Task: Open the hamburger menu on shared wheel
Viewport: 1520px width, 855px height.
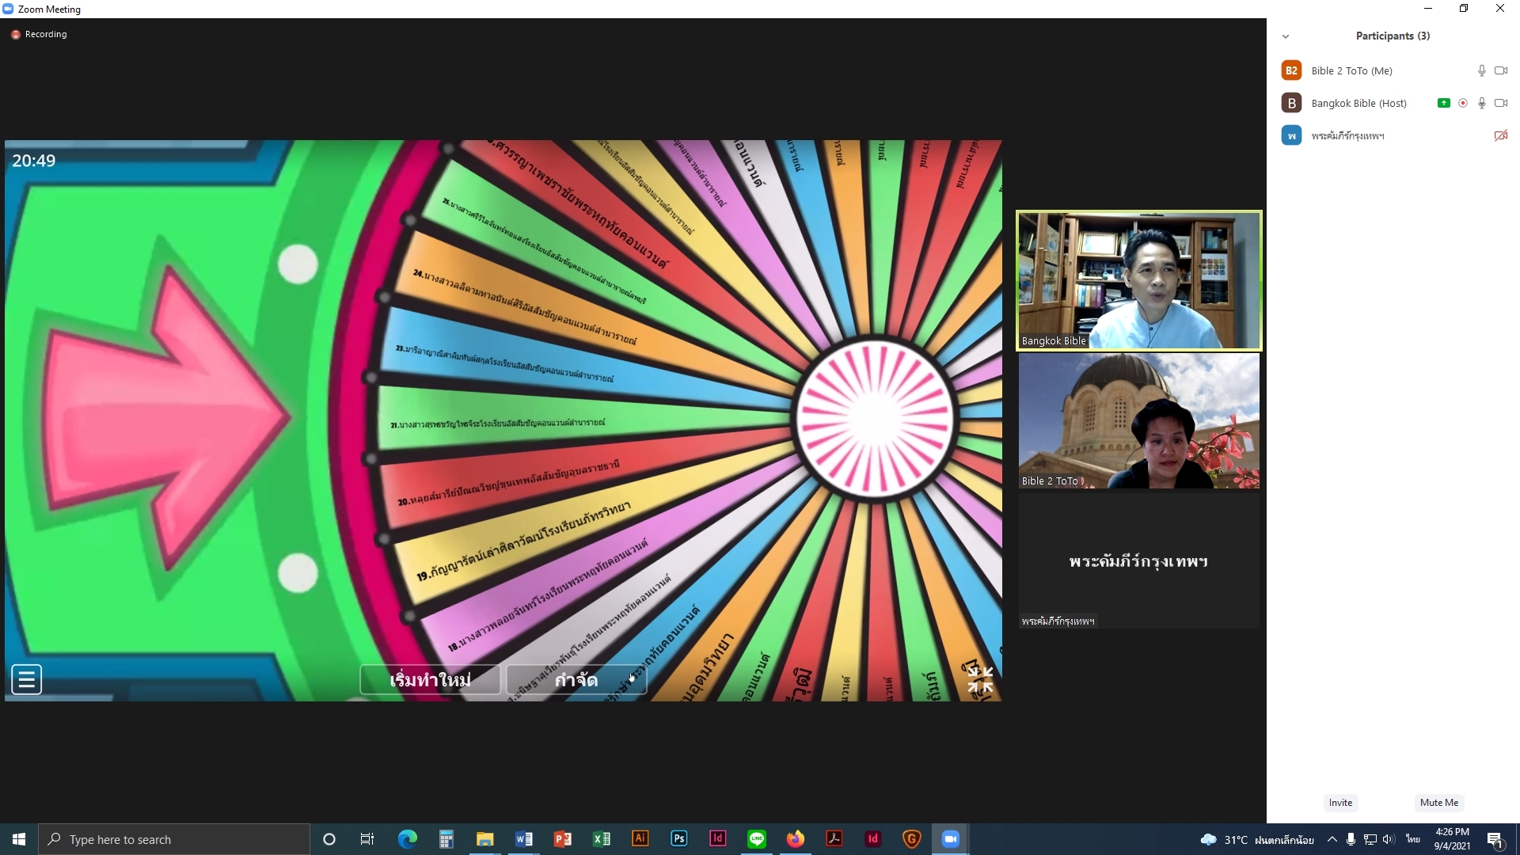Action: [x=26, y=679]
